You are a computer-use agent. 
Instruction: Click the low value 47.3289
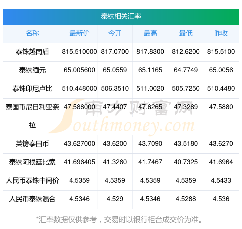[x=186, y=107]
